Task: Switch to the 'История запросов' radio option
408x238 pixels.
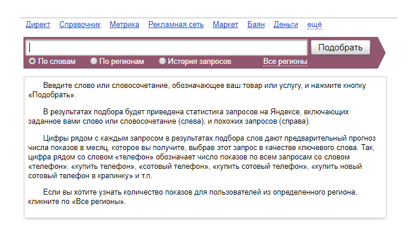Action: (x=162, y=61)
